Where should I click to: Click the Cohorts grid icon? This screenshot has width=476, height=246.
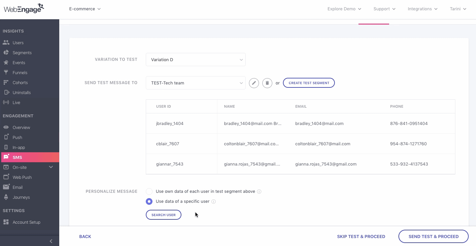(x=6, y=82)
